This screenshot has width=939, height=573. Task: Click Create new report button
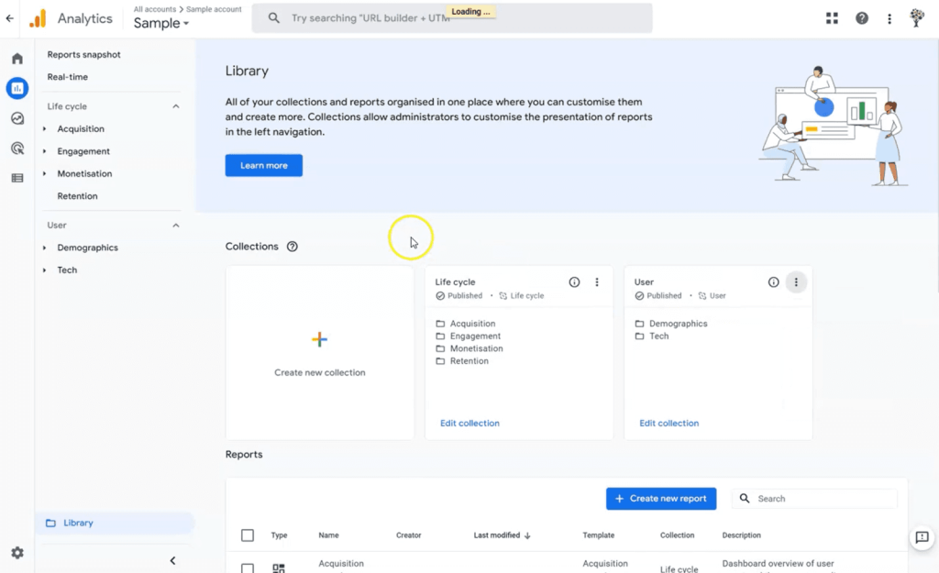point(661,498)
